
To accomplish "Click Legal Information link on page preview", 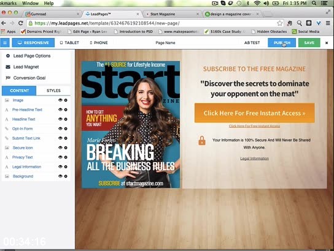I will click(255, 159).
